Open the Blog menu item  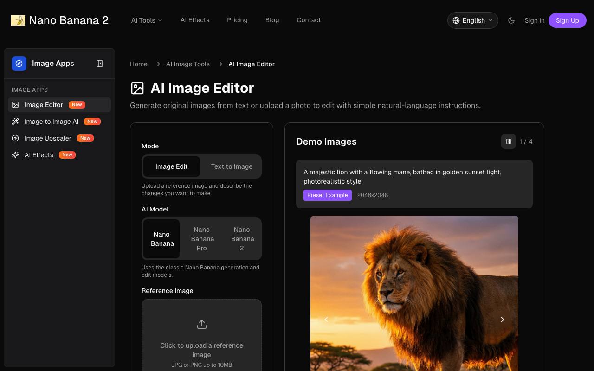tap(272, 20)
